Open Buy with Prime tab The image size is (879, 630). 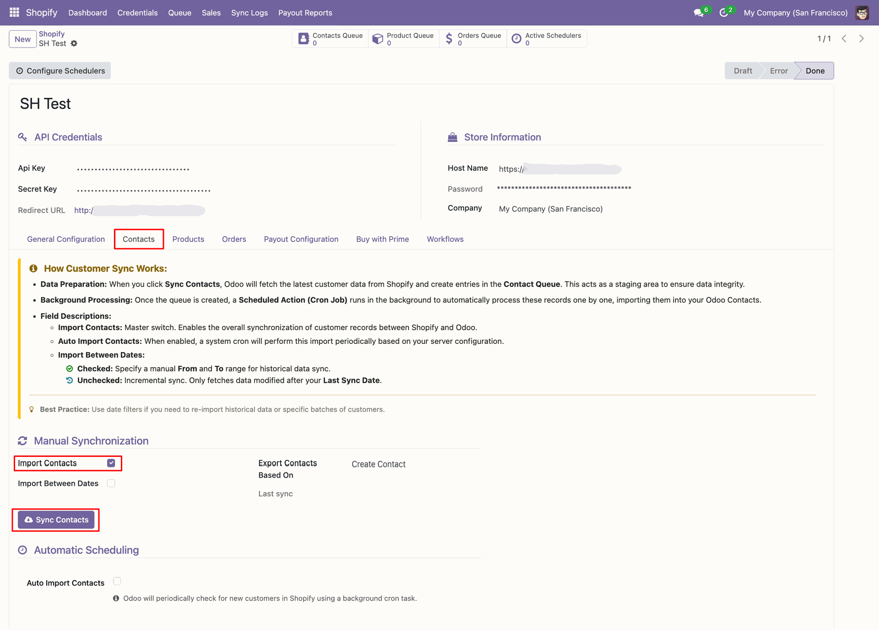coord(383,239)
